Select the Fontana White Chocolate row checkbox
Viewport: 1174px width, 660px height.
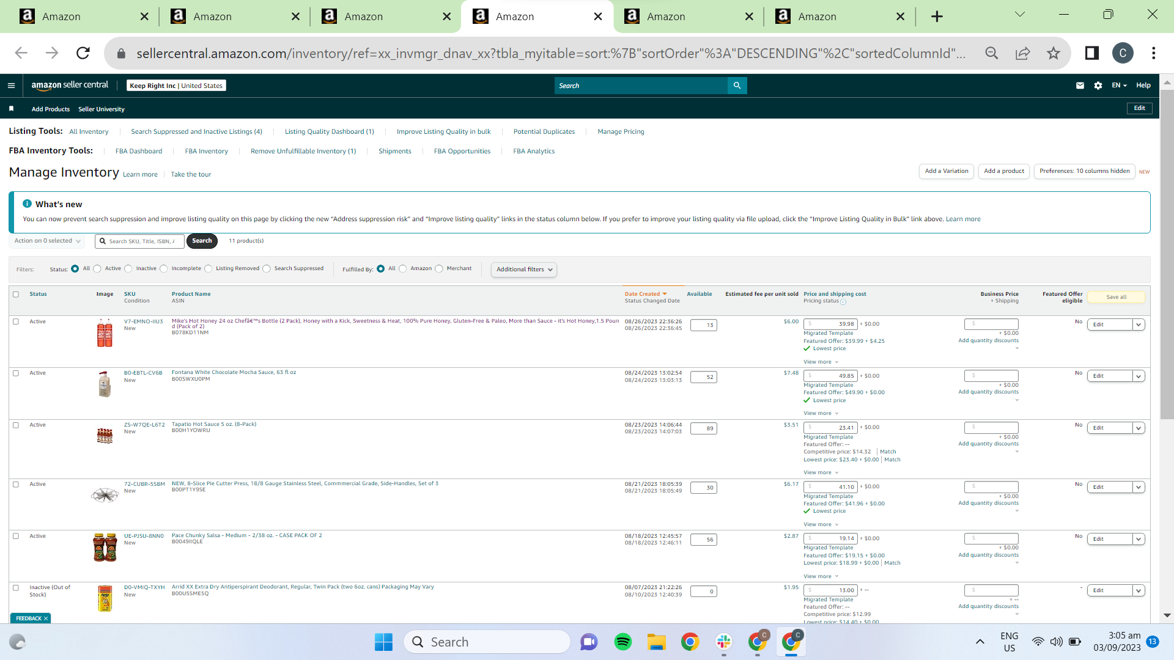[x=16, y=373]
